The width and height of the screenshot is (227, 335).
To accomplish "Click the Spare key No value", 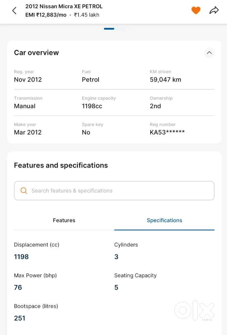I will click(86, 132).
